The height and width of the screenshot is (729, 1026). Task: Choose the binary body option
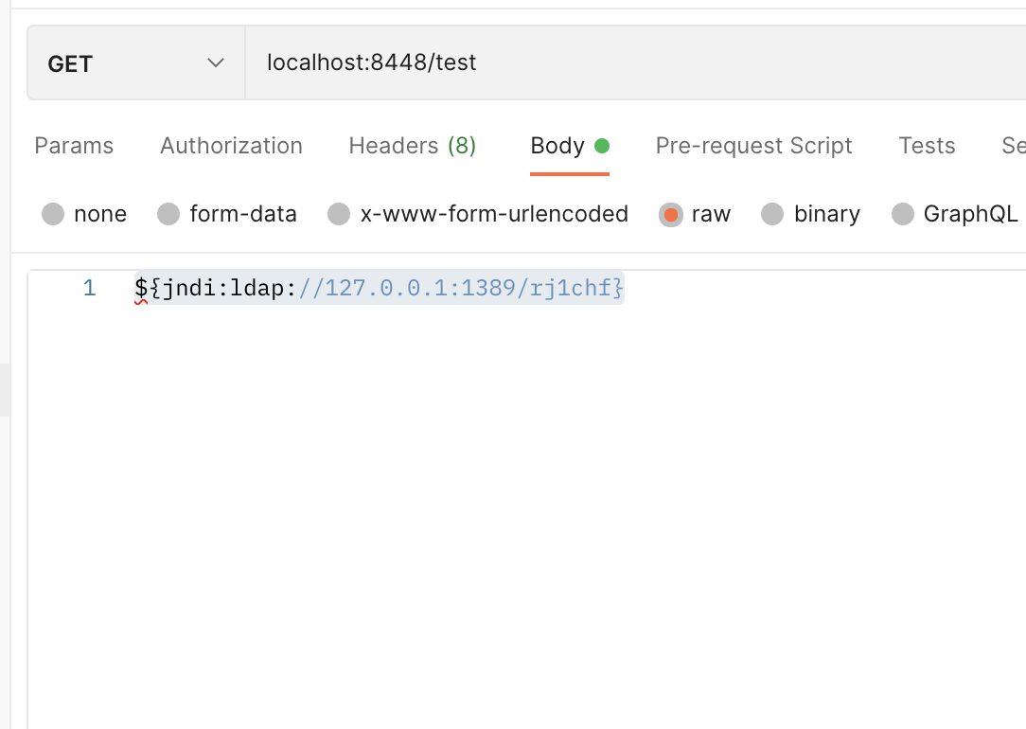coord(772,214)
